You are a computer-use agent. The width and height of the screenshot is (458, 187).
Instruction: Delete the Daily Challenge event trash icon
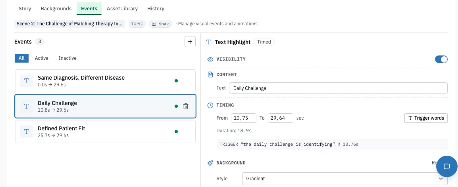pos(185,106)
